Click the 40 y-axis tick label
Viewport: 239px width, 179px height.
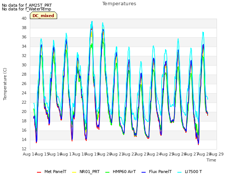pos(24,18)
